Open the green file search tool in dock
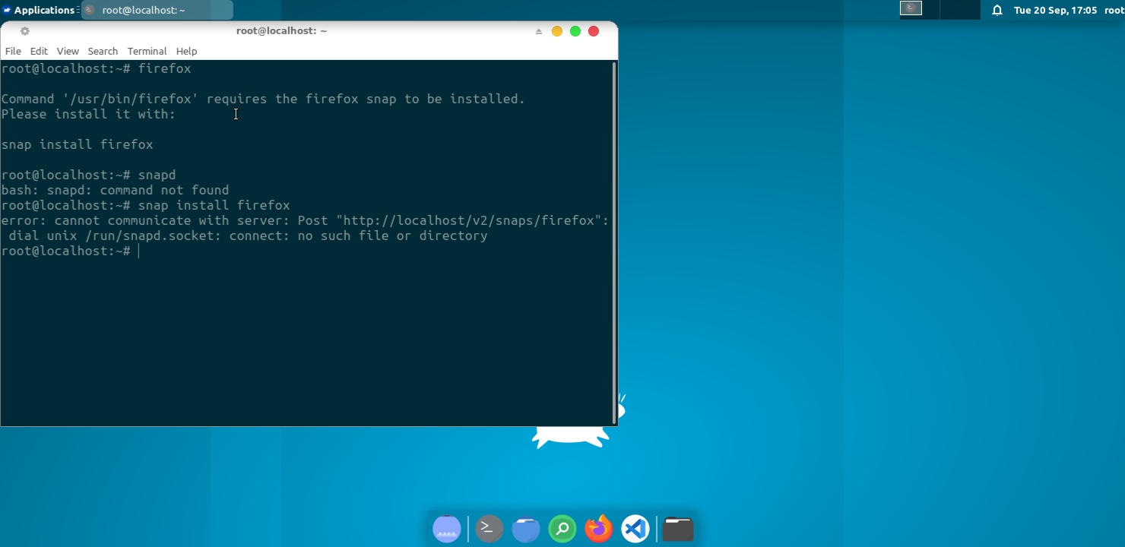 (x=562, y=528)
